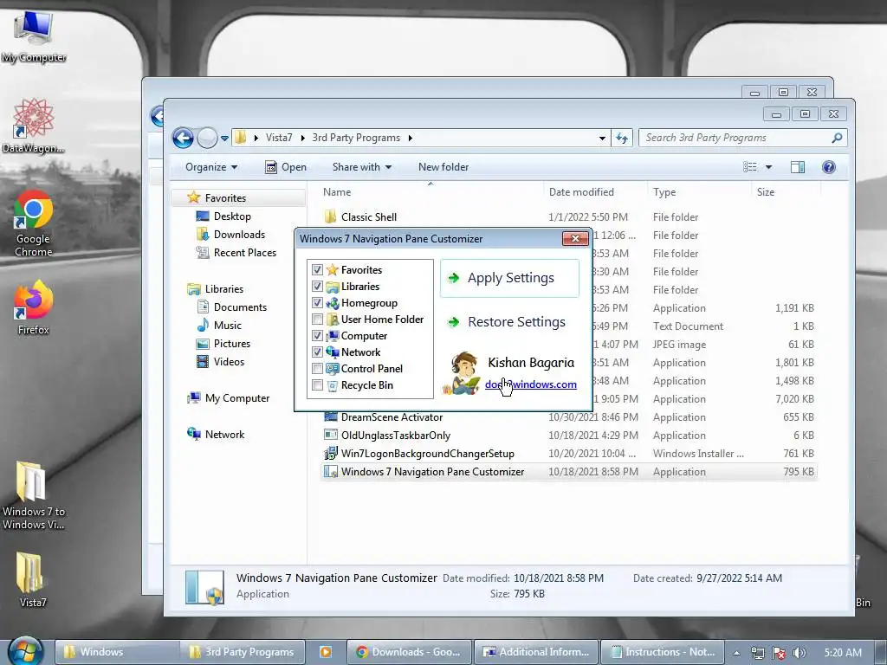The width and height of the screenshot is (887, 665).
Task: Click the Apply Settings button
Action: click(509, 278)
